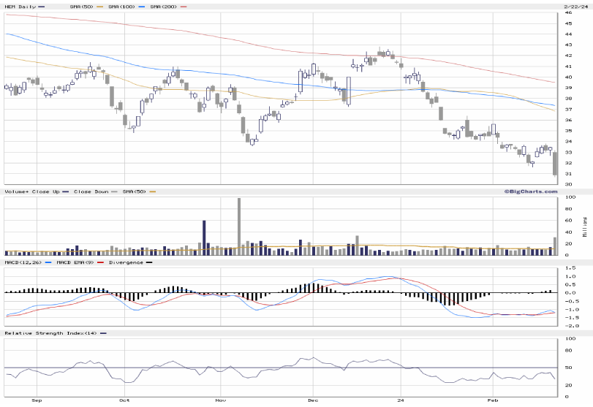Click the Oct label on time axis

point(124,400)
